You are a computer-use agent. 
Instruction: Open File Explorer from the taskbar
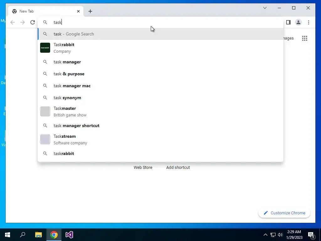[38, 235]
